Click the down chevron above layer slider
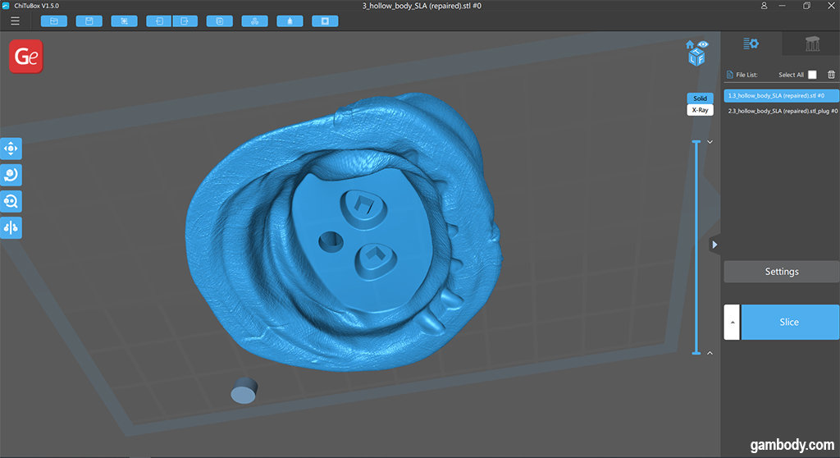This screenshot has height=458, width=840. (709, 142)
